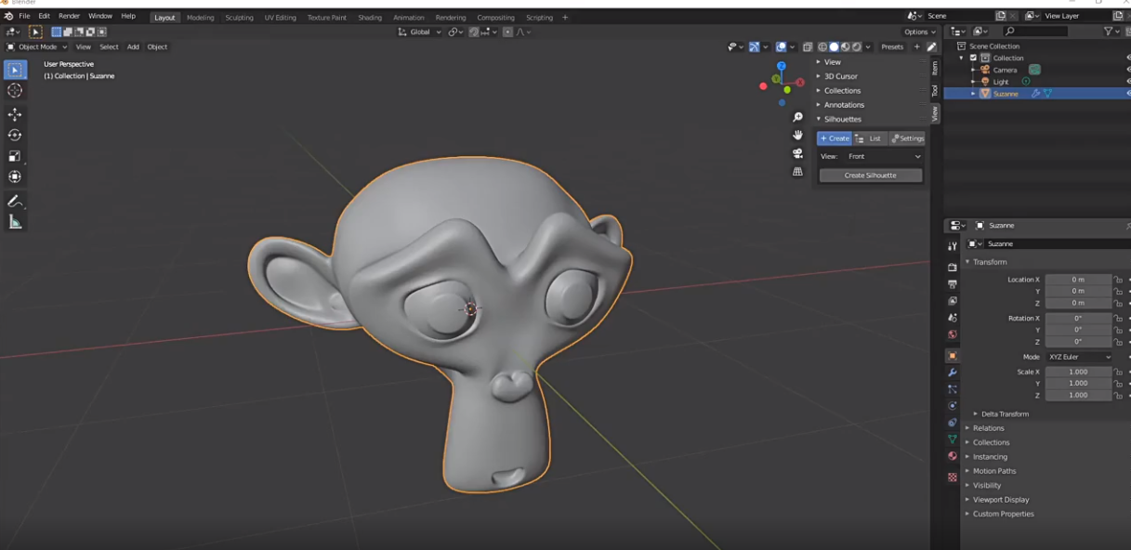1131x550 pixels.
Task: Open Object Data mesh properties tab
Action: click(x=952, y=439)
